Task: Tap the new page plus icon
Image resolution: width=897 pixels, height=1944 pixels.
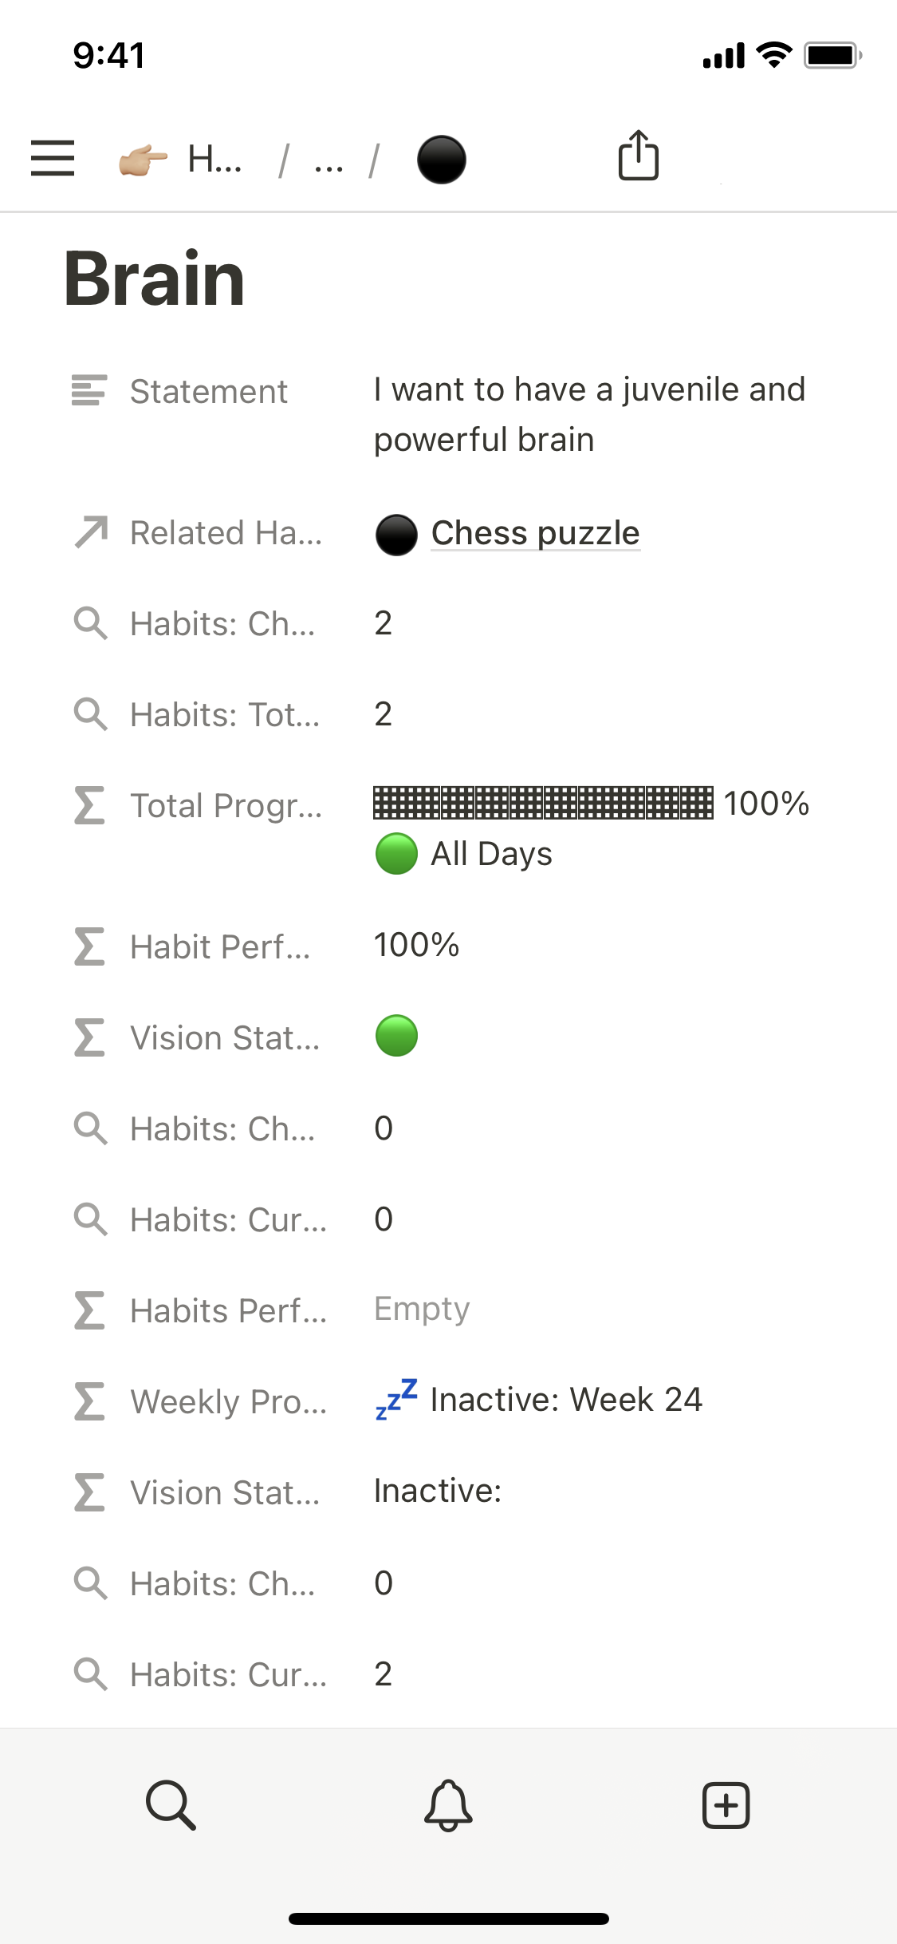Action: [726, 1804]
